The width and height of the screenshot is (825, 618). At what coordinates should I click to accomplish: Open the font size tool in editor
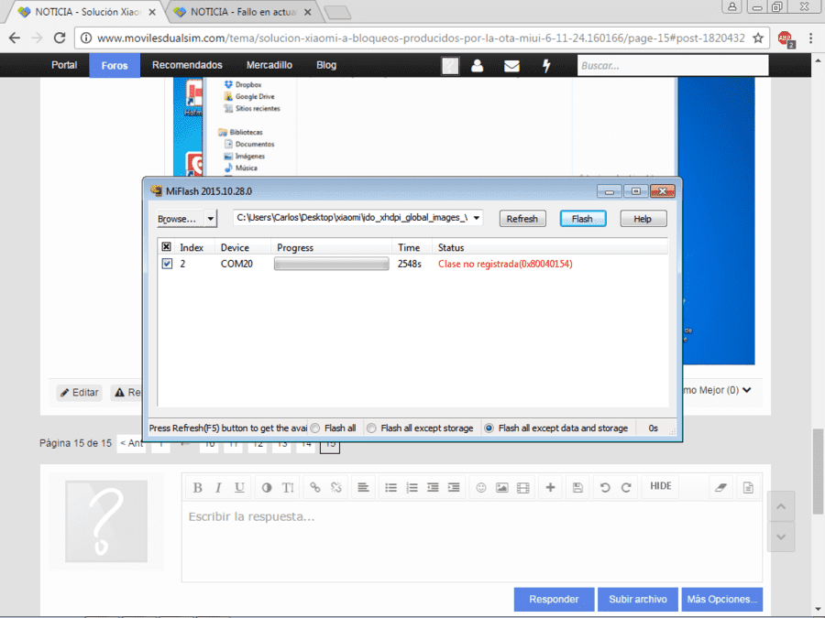tap(288, 488)
